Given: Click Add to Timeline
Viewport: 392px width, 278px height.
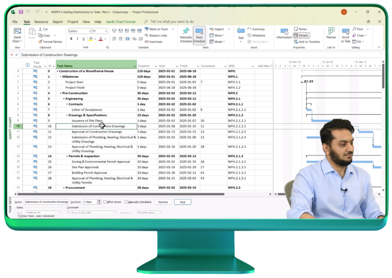Looking at the screenshot, I should [x=307, y=42].
